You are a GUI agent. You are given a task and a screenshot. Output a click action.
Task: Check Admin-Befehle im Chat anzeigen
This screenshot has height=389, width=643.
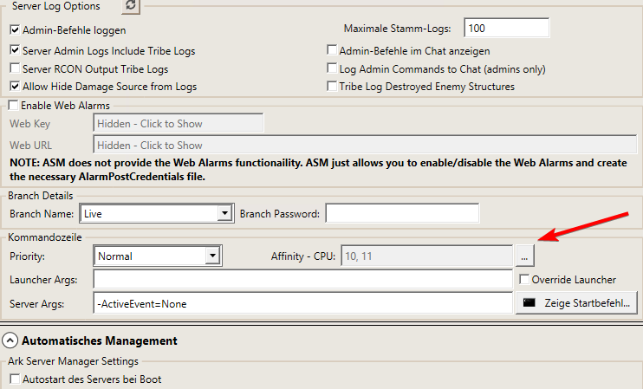[x=332, y=50]
